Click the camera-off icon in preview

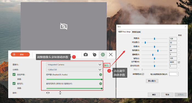tap(64, 26)
